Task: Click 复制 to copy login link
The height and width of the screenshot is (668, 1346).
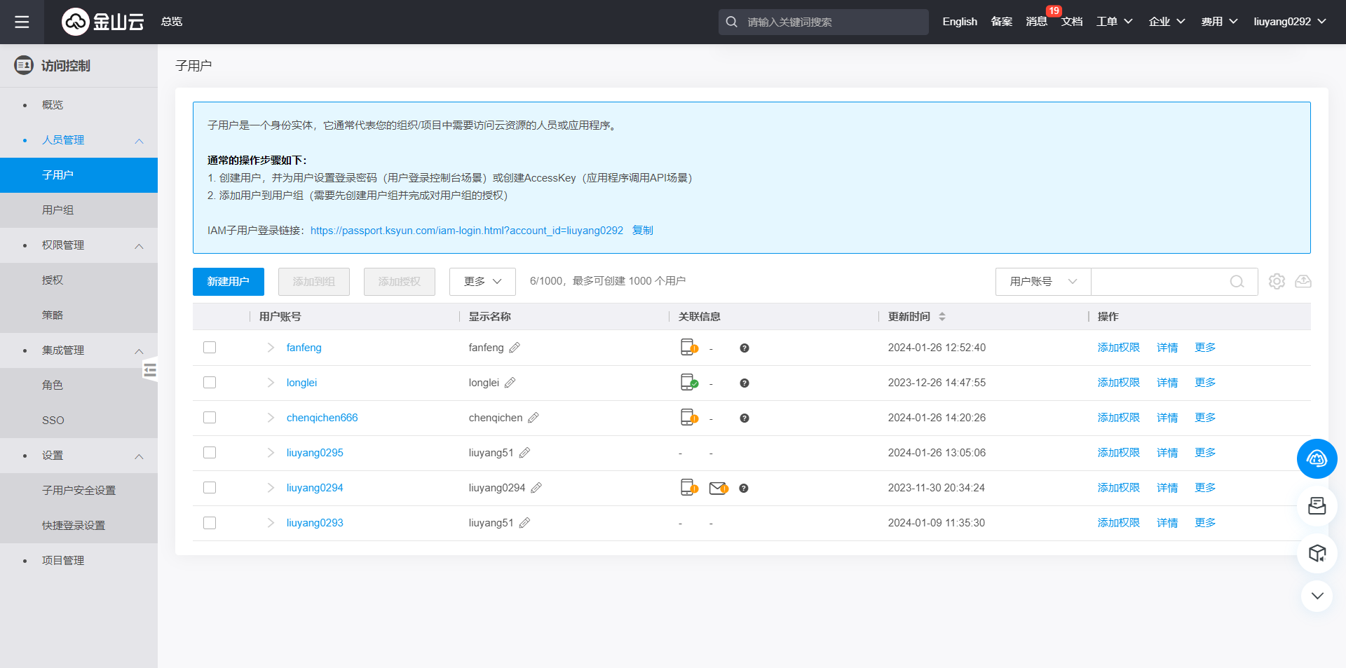Action: pos(642,231)
